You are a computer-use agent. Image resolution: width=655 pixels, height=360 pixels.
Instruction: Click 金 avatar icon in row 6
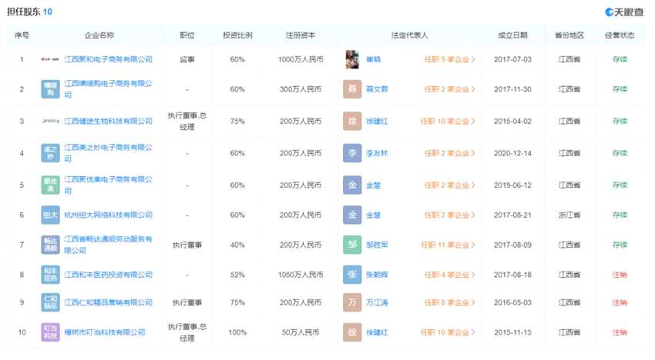352,215
